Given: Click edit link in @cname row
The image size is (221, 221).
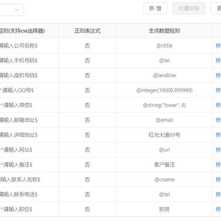Looking at the screenshot, I should coord(218,179).
